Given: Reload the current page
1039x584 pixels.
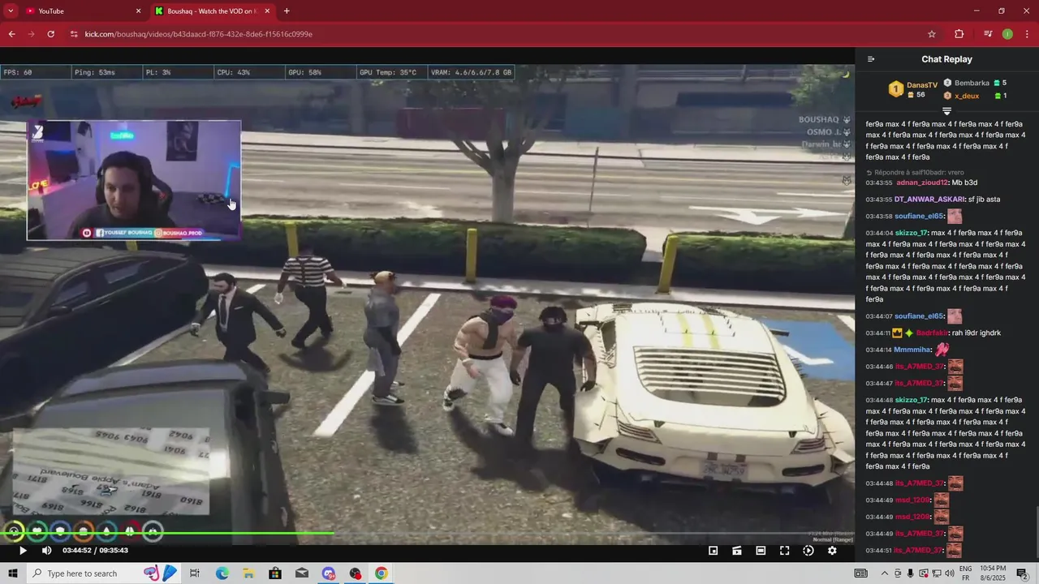Looking at the screenshot, I should [51, 34].
